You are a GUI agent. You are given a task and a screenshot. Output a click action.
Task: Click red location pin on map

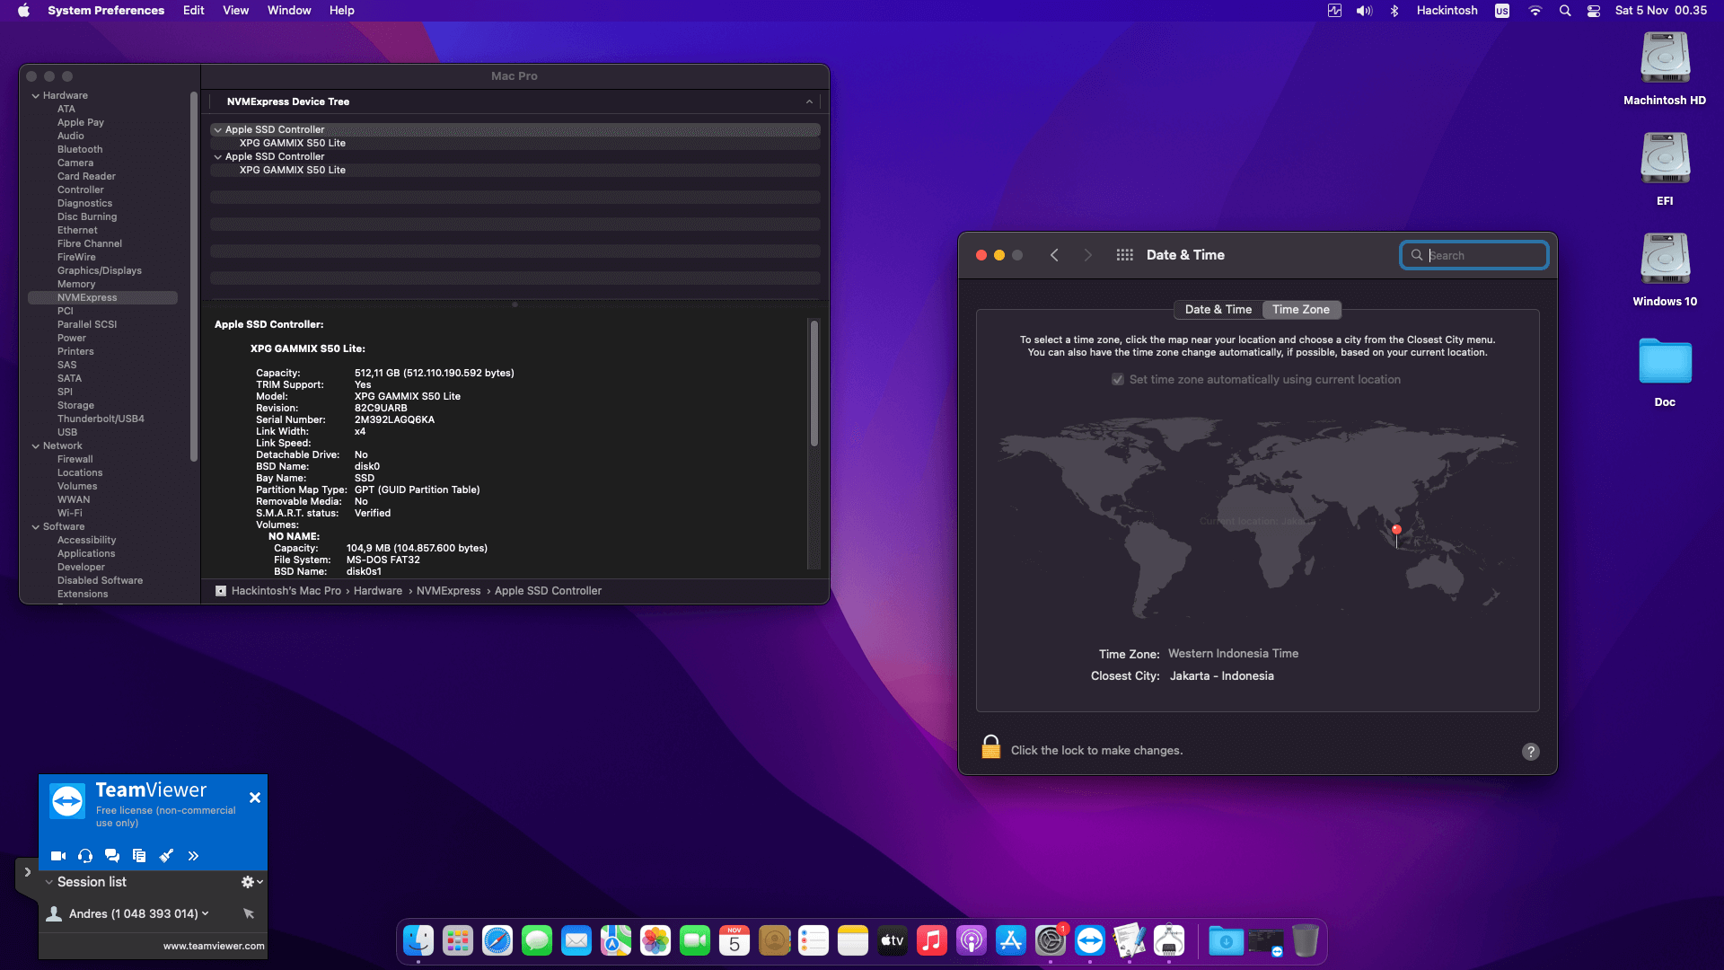click(1396, 530)
